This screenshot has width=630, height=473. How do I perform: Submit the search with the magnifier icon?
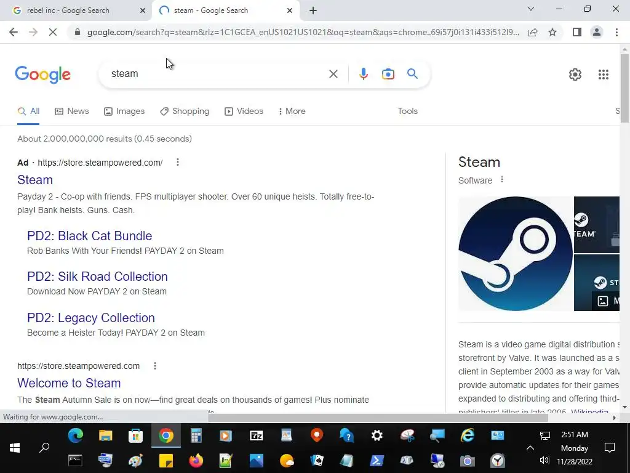(412, 74)
